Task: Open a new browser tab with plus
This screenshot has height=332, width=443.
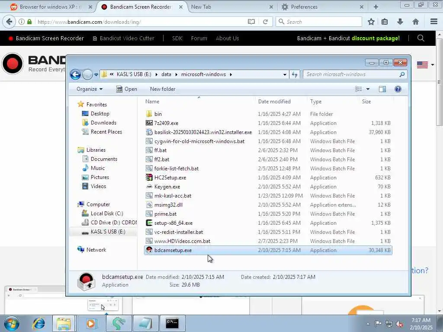Action: point(376,7)
